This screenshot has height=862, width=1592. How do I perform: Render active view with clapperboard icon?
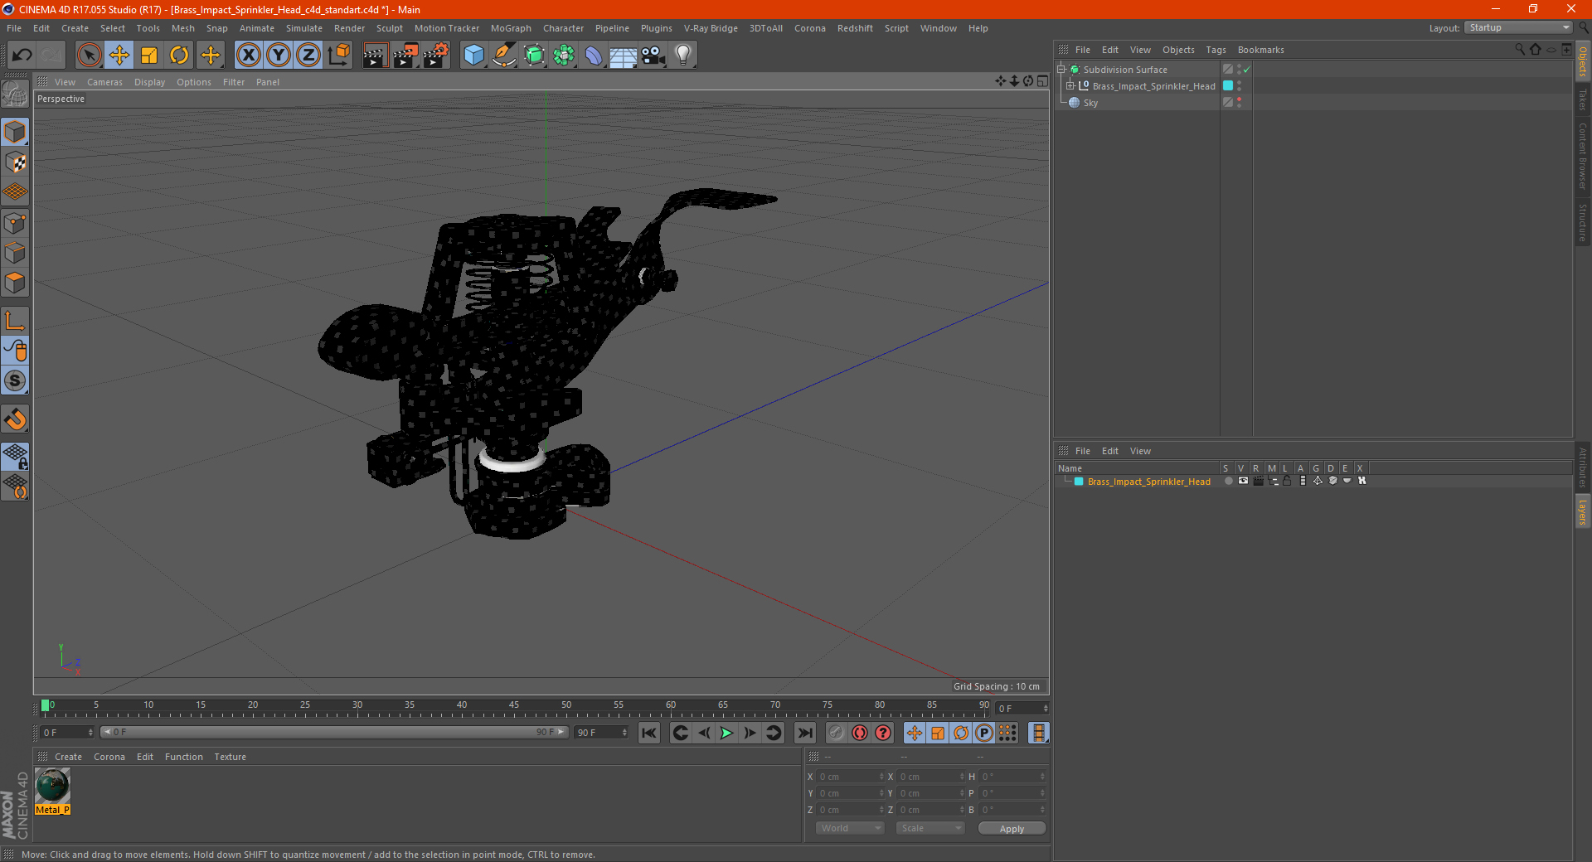coord(375,56)
